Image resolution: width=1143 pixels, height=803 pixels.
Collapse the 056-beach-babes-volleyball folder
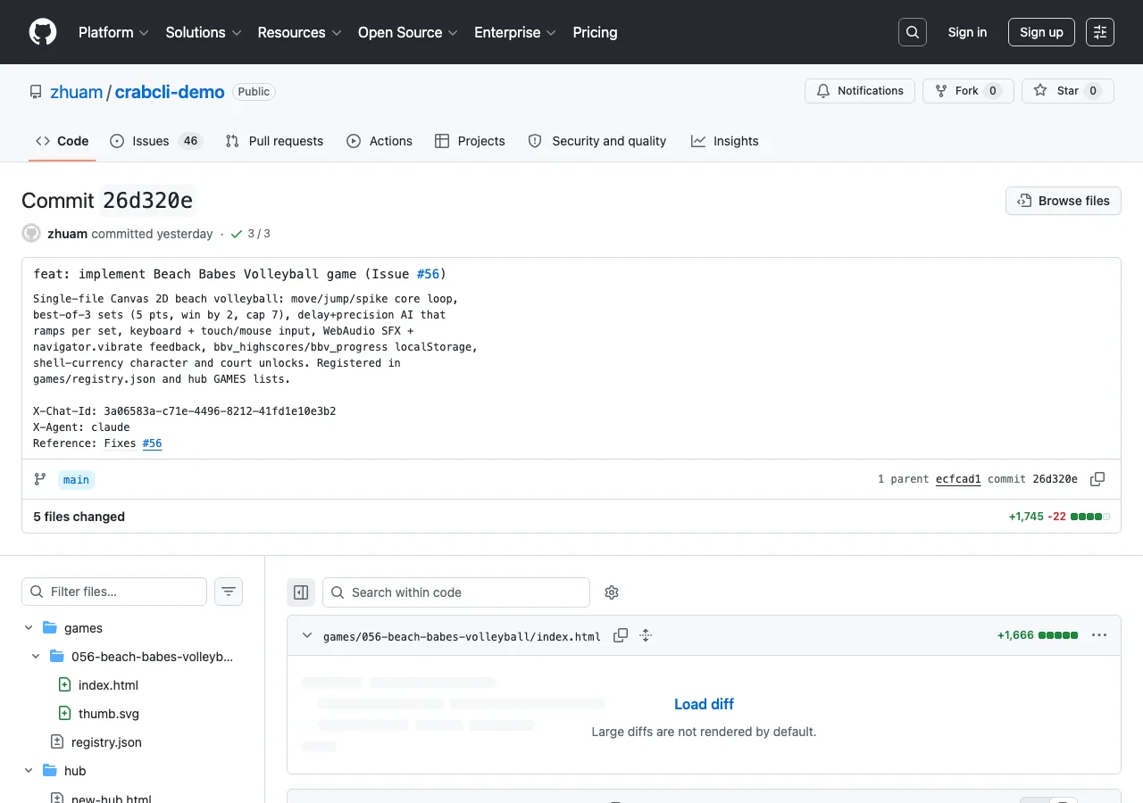36,657
